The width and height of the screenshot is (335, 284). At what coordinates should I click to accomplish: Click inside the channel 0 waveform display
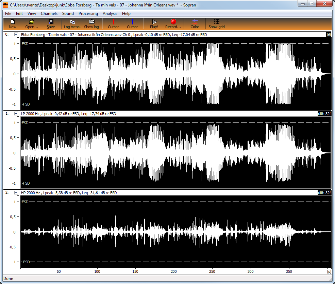(x=176, y=74)
